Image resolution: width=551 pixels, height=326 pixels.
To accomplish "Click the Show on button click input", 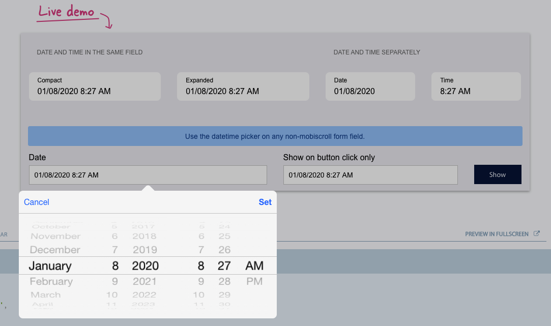I will (x=370, y=175).
